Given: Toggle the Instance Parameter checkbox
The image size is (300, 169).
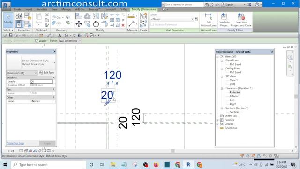Looking at the screenshot, I should (x=152, y=24).
